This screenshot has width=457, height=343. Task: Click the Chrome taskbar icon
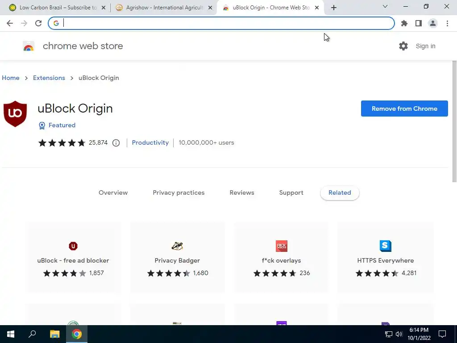click(x=77, y=334)
